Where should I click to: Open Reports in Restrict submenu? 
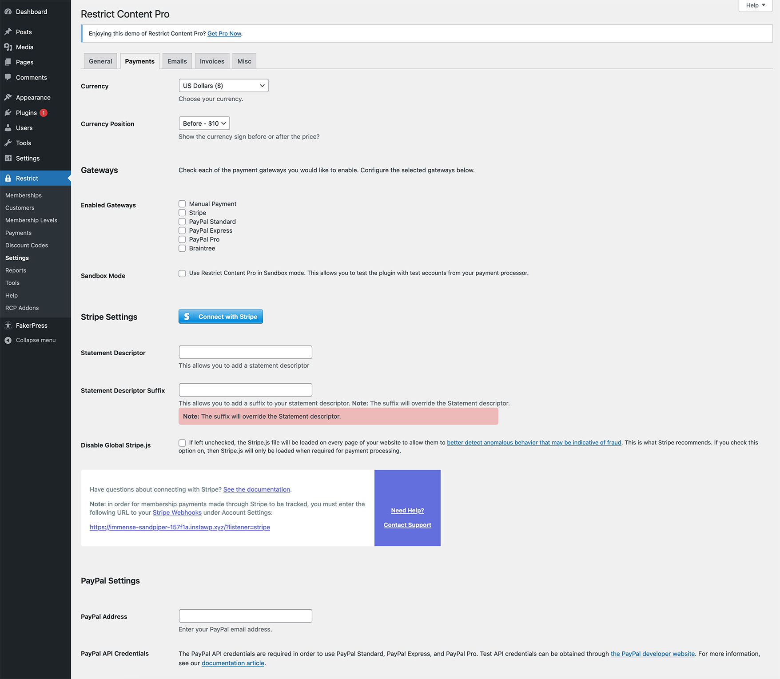click(16, 270)
